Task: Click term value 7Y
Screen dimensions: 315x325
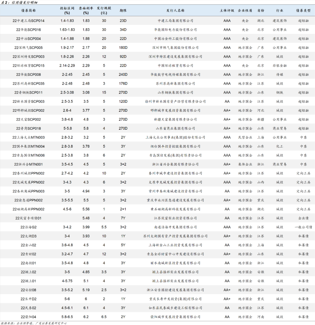Action: (x=123, y=218)
